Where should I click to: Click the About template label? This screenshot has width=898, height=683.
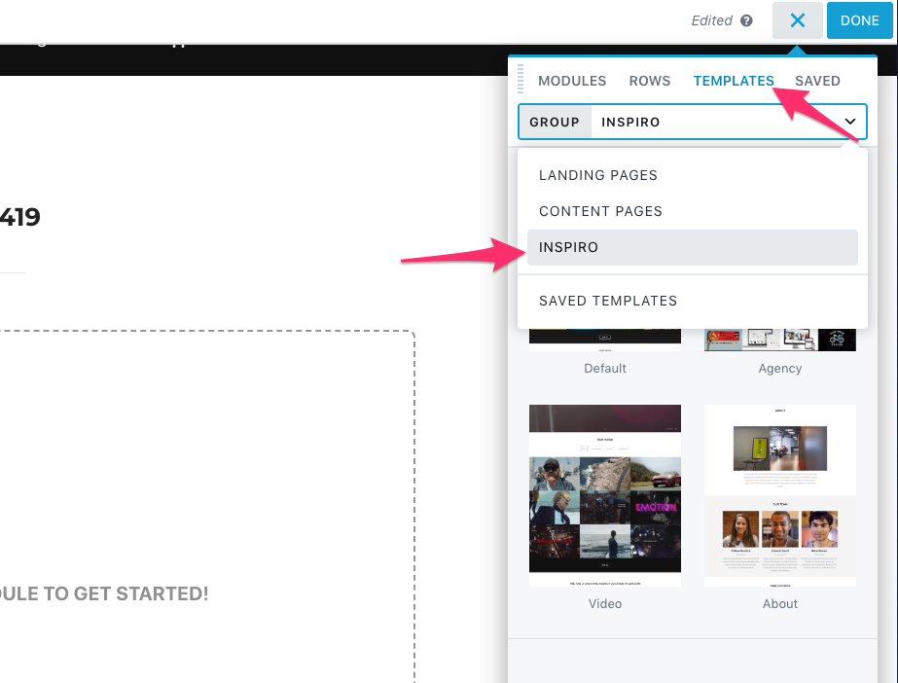tap(780, 603)
